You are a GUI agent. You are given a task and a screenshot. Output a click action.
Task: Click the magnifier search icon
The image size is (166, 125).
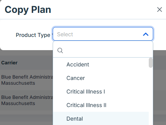60,50
